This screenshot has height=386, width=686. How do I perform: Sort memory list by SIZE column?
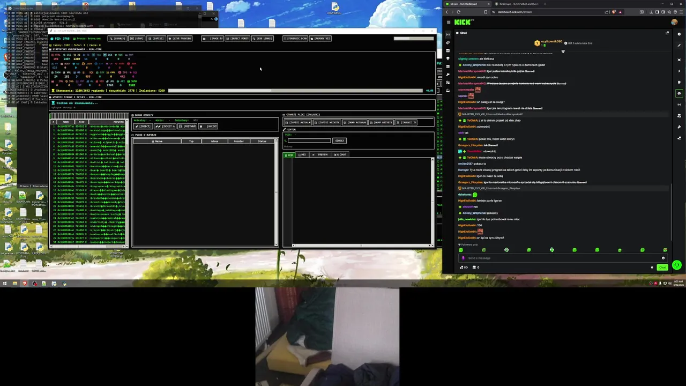tap(81, 122)
